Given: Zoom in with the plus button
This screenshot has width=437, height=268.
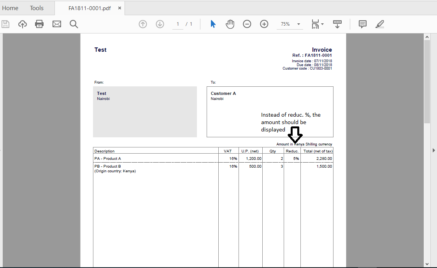Looking at the screenshot, I should [264, 24].
